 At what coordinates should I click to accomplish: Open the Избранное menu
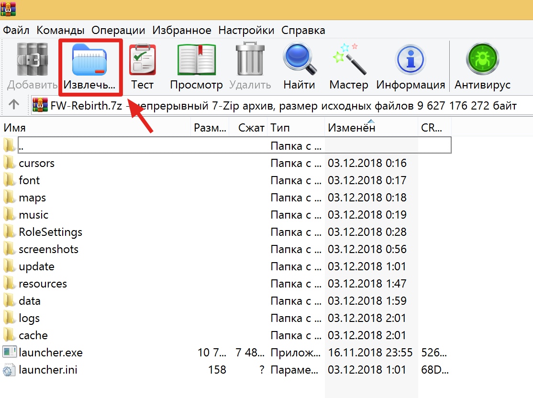tap(182, 30)
